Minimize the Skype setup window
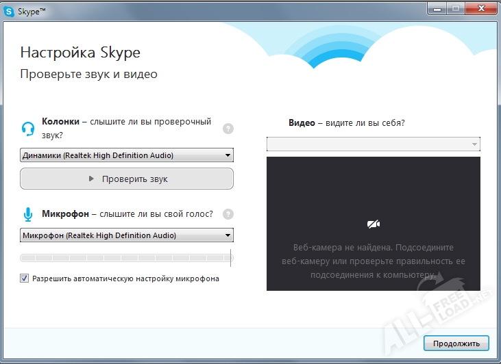The image size is (501, 364). click(x=438, y=10)
